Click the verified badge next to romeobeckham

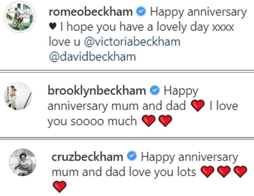coord(141,12)
